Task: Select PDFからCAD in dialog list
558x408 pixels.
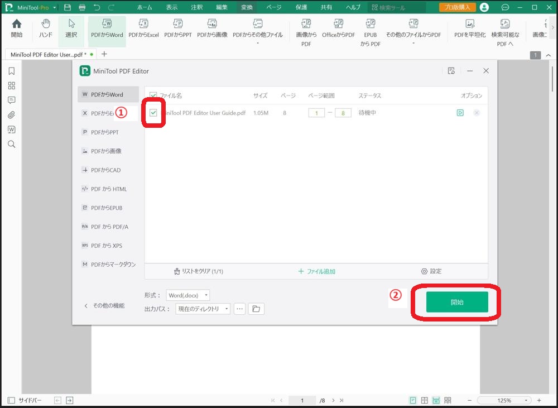Action: [108, 170]
